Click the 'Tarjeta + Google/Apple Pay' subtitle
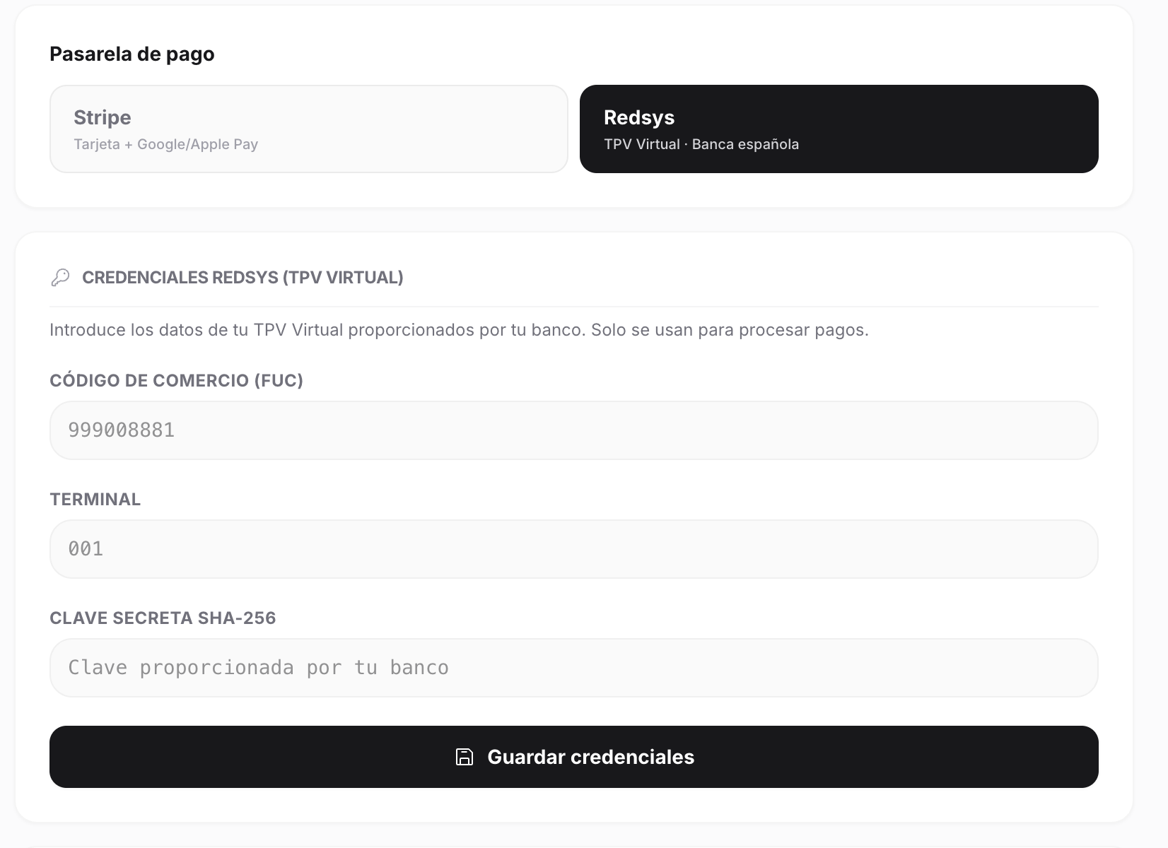This screenshot has height=848, width=1168. point(165,144)
